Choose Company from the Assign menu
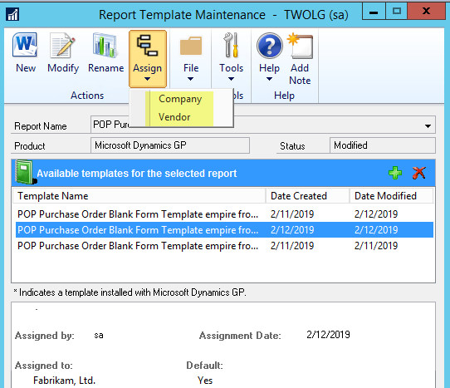This screenshot has width=450, height=388. coord(180,99)
